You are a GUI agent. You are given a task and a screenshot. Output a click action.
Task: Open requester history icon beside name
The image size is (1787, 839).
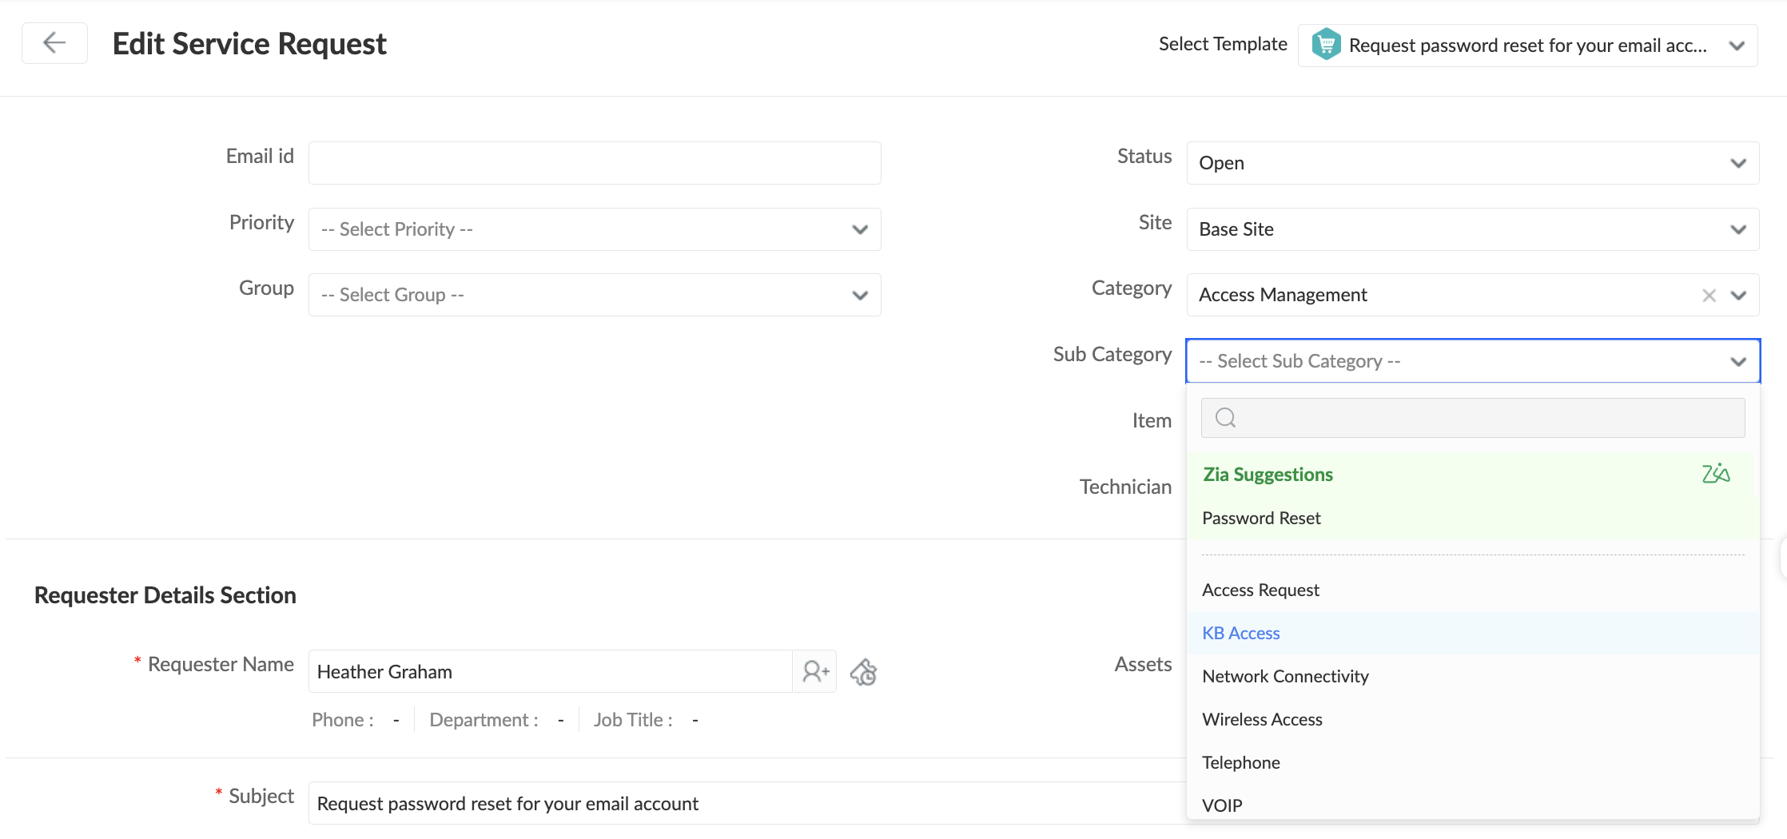coord(864,672)
